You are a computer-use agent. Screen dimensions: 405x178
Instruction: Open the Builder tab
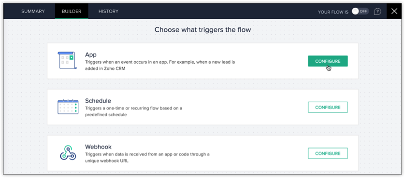(x=72, y=12)
